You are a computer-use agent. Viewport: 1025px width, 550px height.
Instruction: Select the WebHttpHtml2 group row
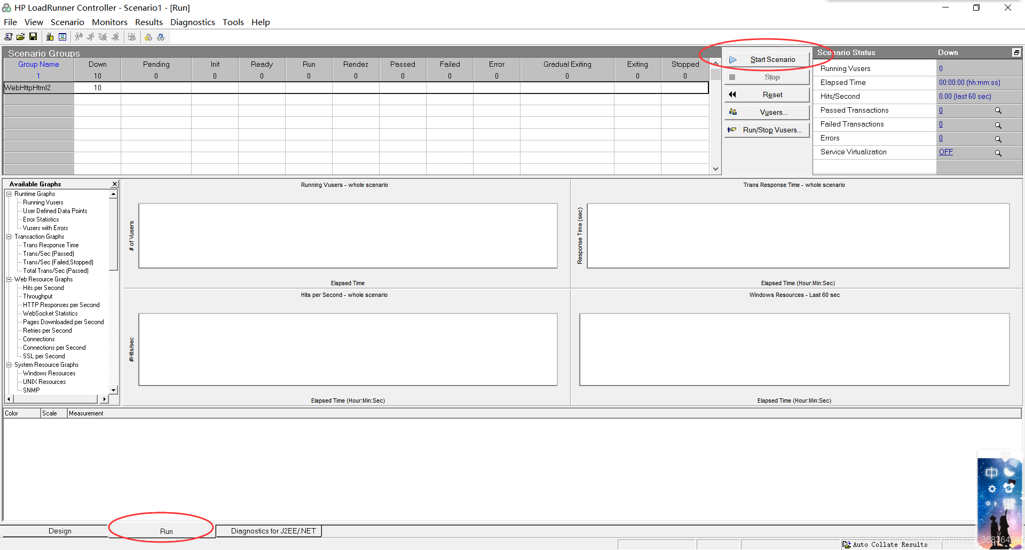(356, 88)
